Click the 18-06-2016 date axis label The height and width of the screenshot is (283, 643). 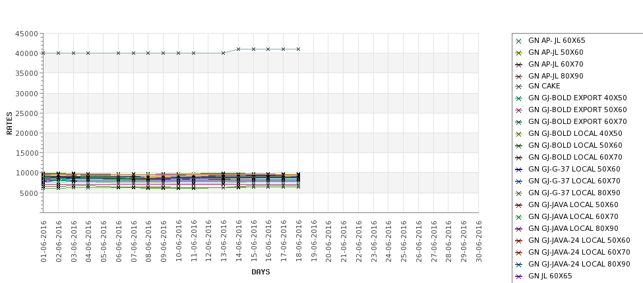tap(299, 241)
